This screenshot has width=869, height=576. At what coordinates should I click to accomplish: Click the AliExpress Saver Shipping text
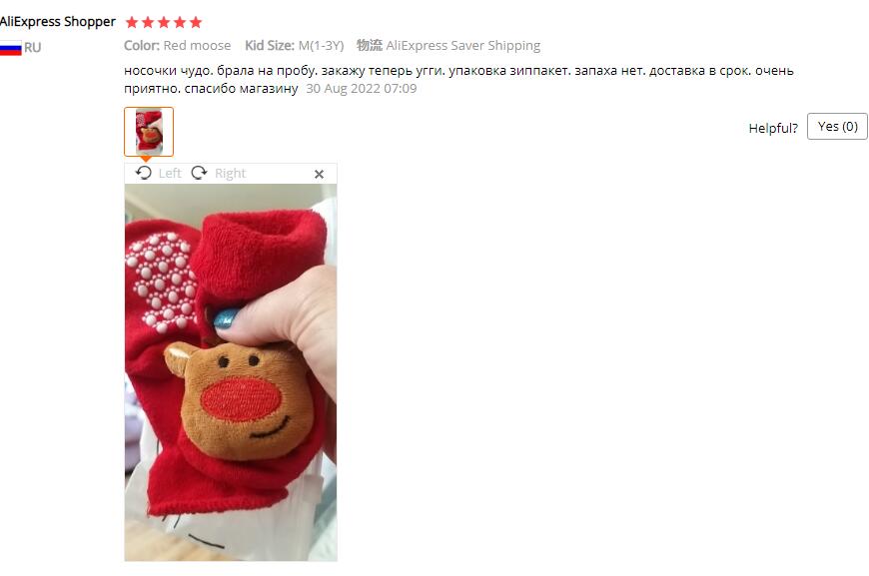[x=463, y=45]
